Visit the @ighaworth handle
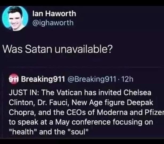164x144 pixels. click(x=53, y=23)
